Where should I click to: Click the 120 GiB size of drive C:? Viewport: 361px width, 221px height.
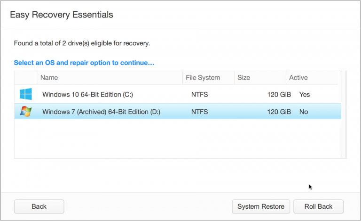pos(279,94)
